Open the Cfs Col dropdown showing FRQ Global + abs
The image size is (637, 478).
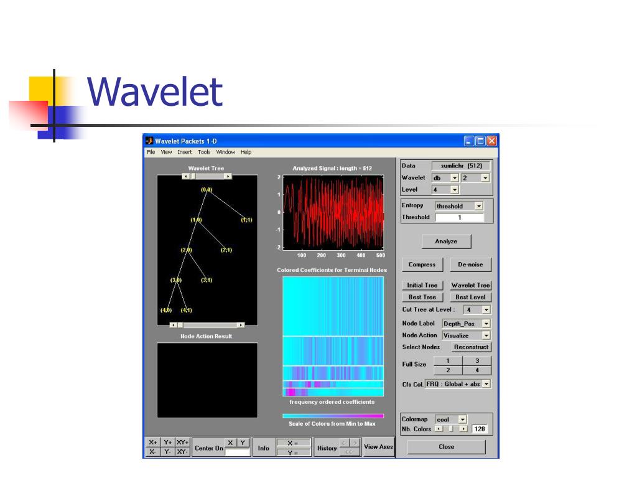coord(458,384)
